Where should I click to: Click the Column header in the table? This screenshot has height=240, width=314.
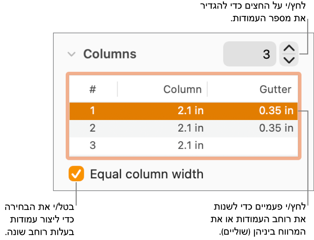click(182, 89)
